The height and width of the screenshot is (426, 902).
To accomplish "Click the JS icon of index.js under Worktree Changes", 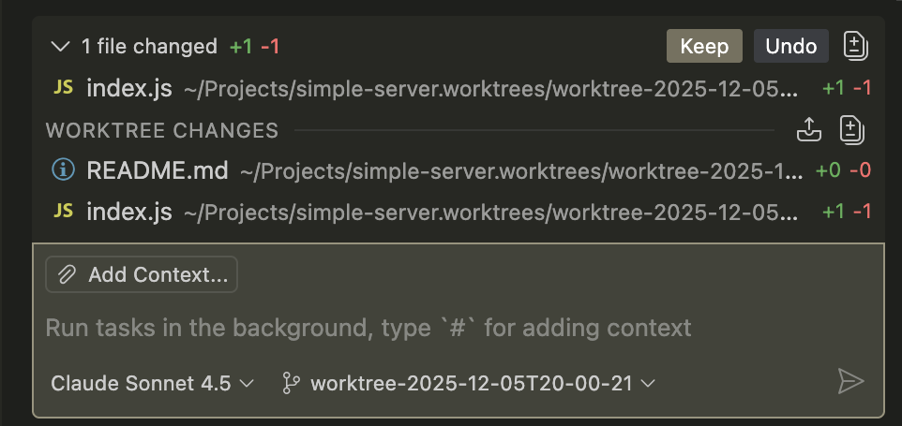I will point(63,212).
